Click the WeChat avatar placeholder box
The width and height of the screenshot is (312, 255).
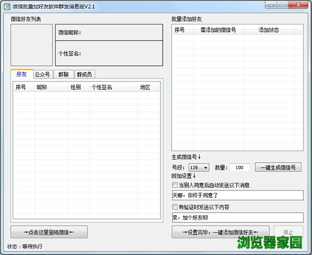click(31, 45)
